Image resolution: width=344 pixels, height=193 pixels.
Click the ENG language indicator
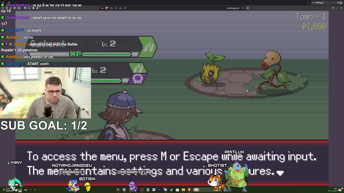pyautogui.click(x=26, y=190)
